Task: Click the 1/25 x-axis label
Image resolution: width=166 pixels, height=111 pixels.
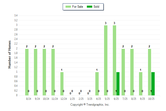Action: 72,98
